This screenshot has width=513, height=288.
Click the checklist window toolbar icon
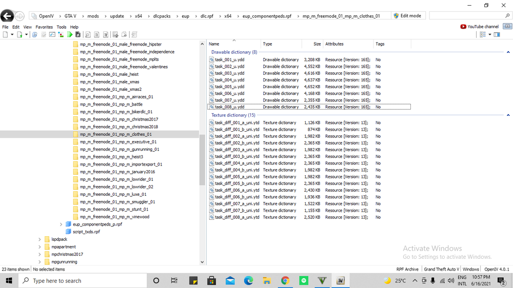coord(52,35)
